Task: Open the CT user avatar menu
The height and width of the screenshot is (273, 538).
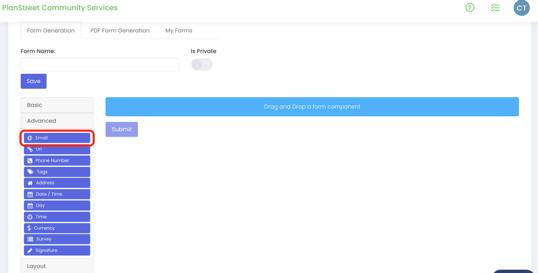Action: [522, 8]
